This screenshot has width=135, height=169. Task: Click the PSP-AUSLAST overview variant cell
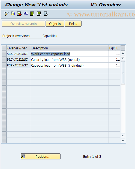point(19,65)
